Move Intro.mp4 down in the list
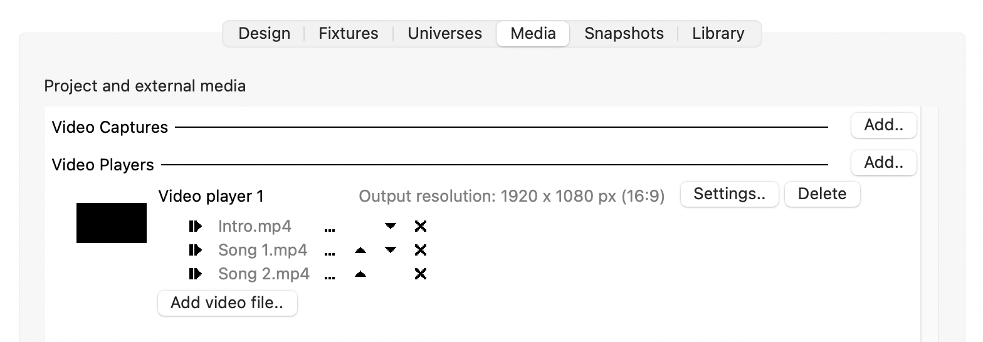Screen dimensions: 983x342 (391, 226)
